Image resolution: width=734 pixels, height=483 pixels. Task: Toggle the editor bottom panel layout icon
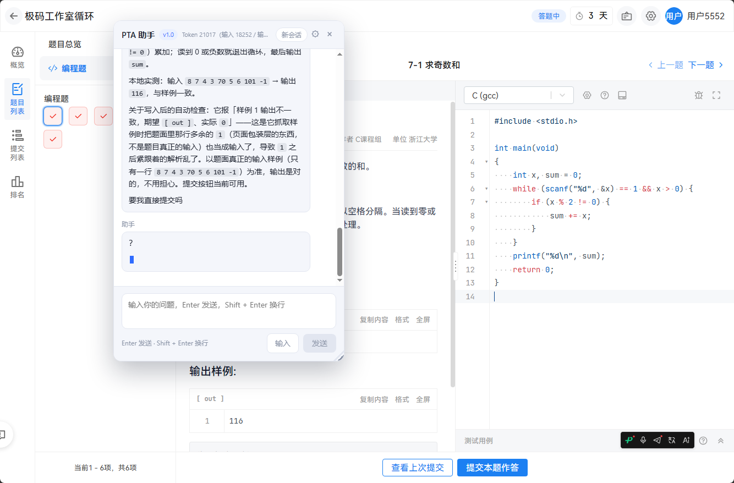(x=622, y=95)
